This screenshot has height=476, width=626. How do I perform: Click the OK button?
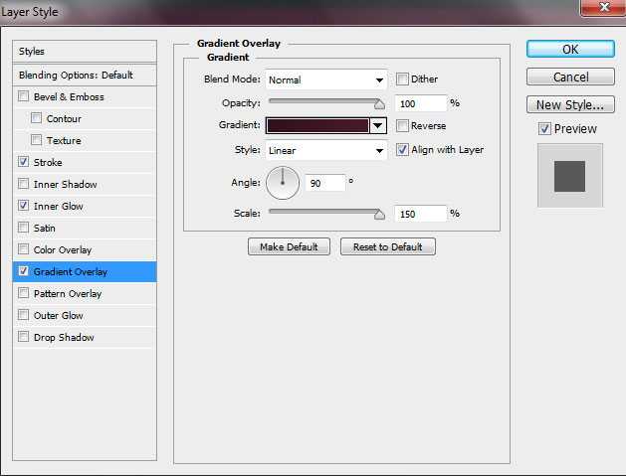coord(570,49)
